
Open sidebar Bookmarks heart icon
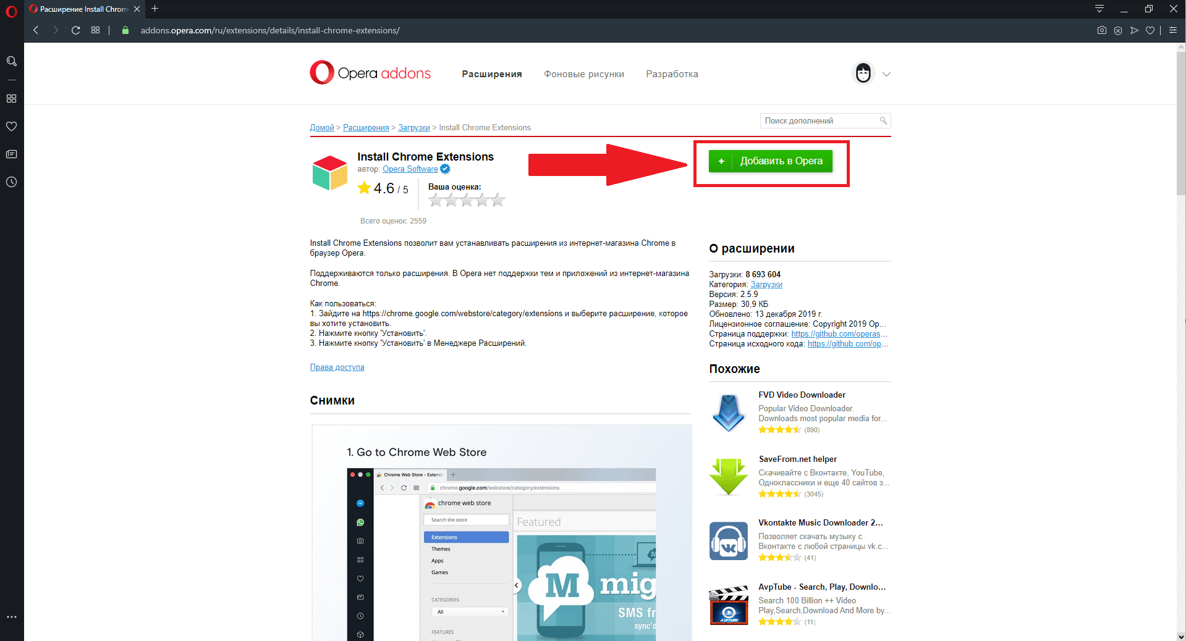click(x=11, y=127)
